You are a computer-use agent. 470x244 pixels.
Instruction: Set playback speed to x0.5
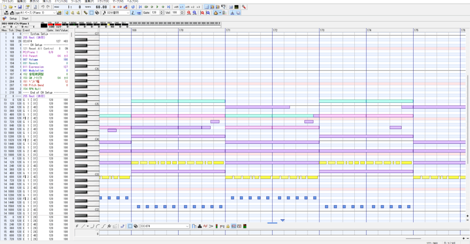(176, 7)
